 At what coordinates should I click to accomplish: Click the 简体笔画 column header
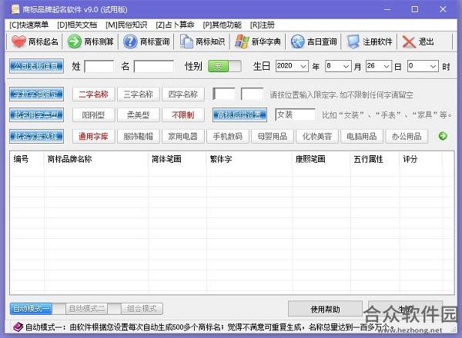tap(177, 159)
